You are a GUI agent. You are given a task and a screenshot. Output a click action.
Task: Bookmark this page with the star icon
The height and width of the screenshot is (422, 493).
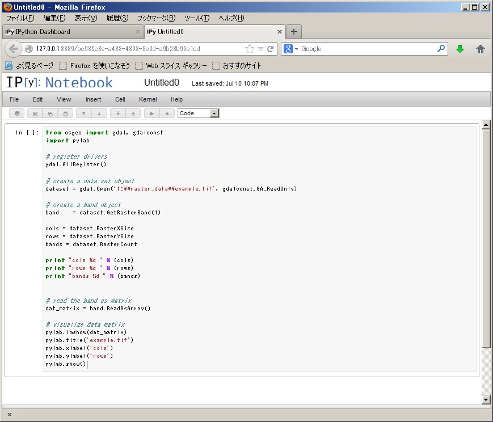[250, 49]
